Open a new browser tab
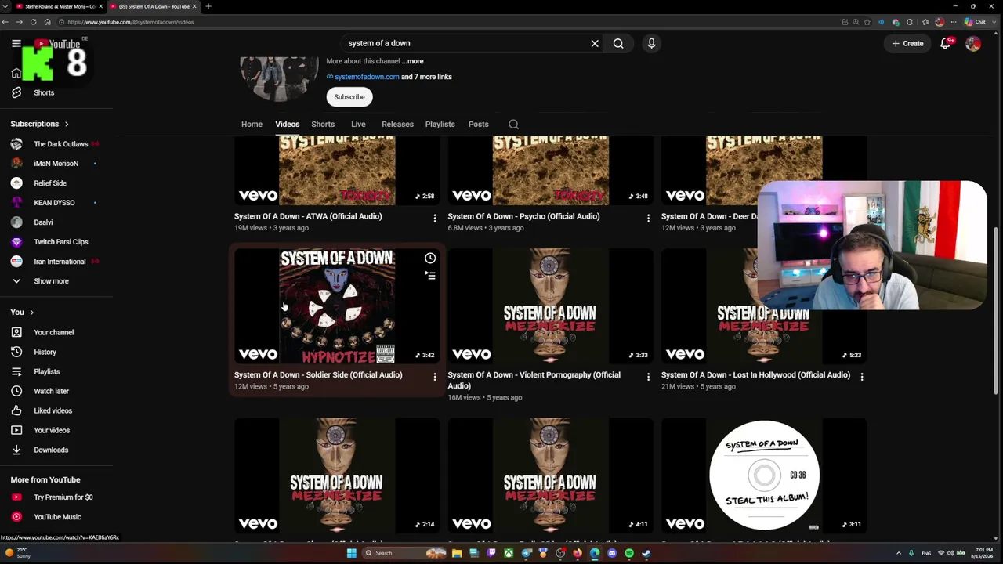 point(208,6)
